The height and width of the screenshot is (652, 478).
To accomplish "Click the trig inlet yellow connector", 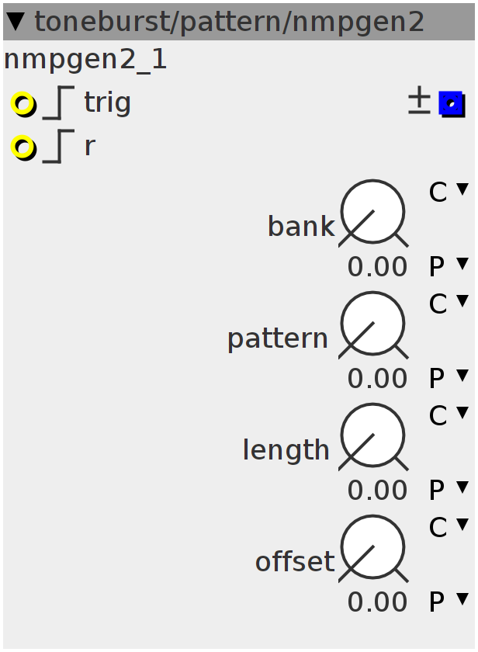I will coord(23,104).
